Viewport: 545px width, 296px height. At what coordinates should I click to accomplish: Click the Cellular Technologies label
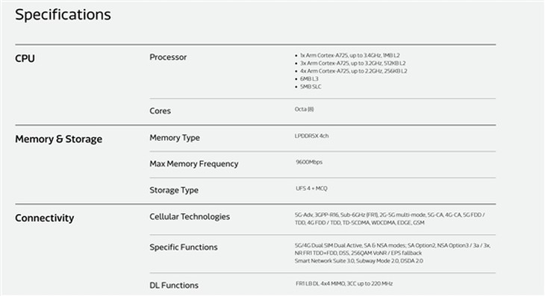point(190,216)
